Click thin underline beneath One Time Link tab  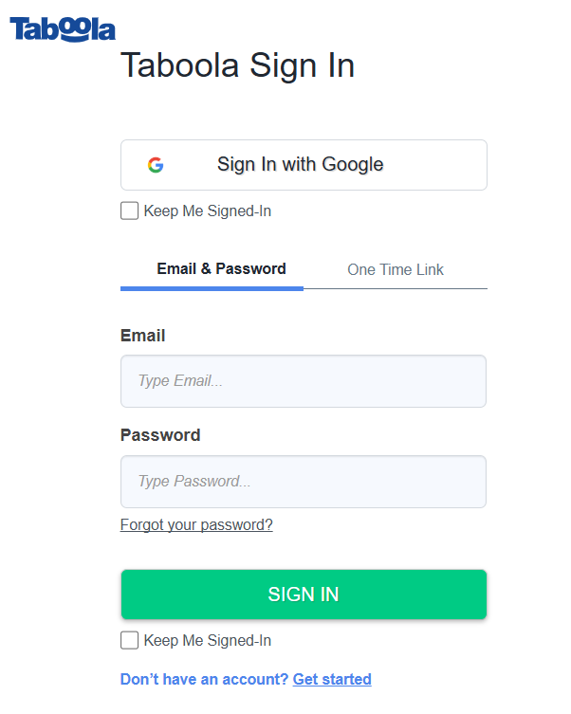click(x=396, y=288)
